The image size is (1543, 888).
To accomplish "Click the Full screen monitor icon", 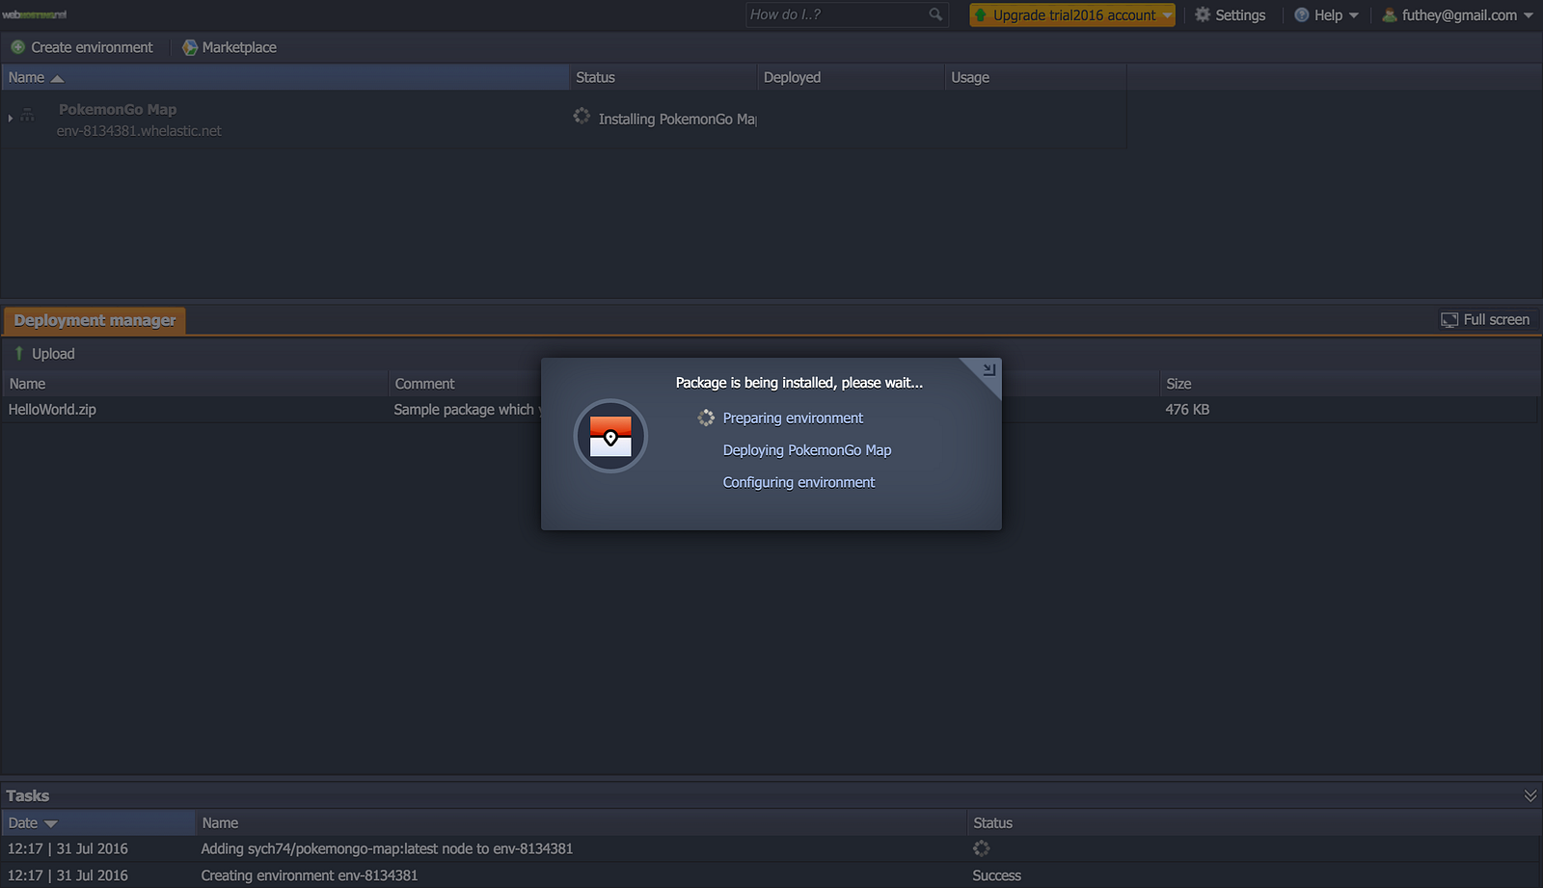I will (x=1449, y=320).
